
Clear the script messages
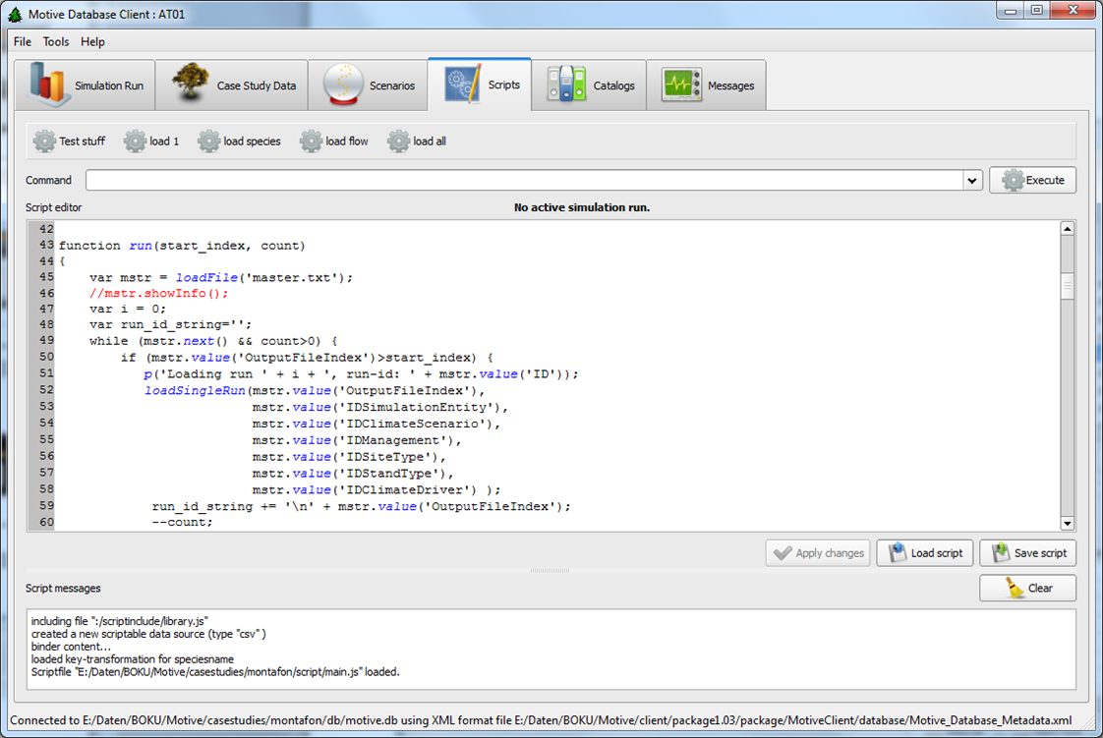pyautogui.click(x=1027, y=589)
